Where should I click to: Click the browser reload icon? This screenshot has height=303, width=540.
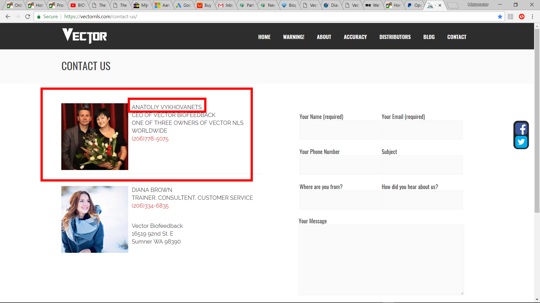[x=28, y=17]
